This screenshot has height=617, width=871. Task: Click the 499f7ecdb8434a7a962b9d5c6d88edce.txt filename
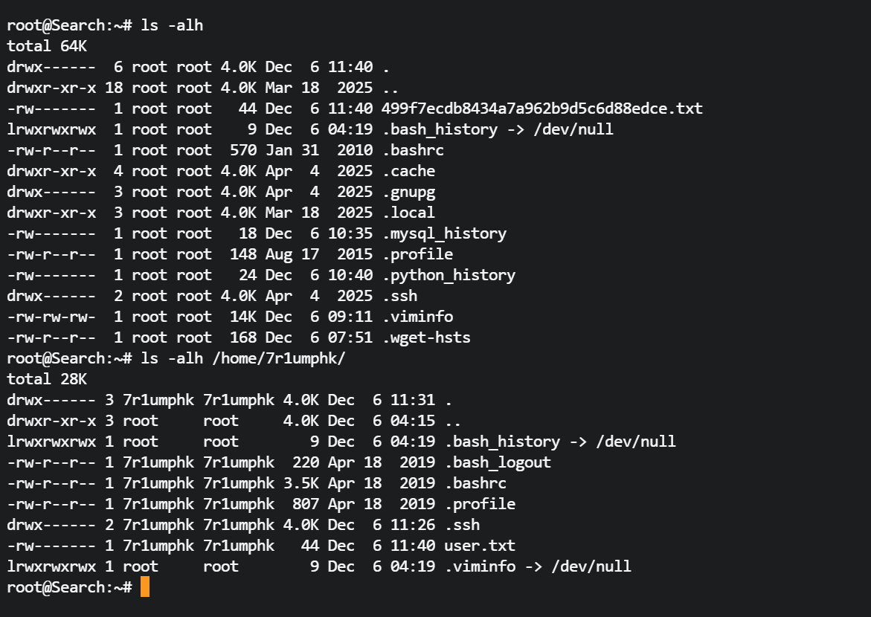541,109
